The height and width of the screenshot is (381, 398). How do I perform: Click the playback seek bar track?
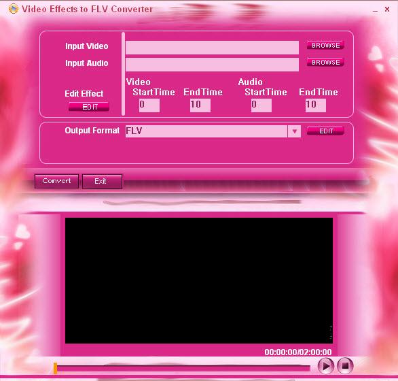(183, 368)
